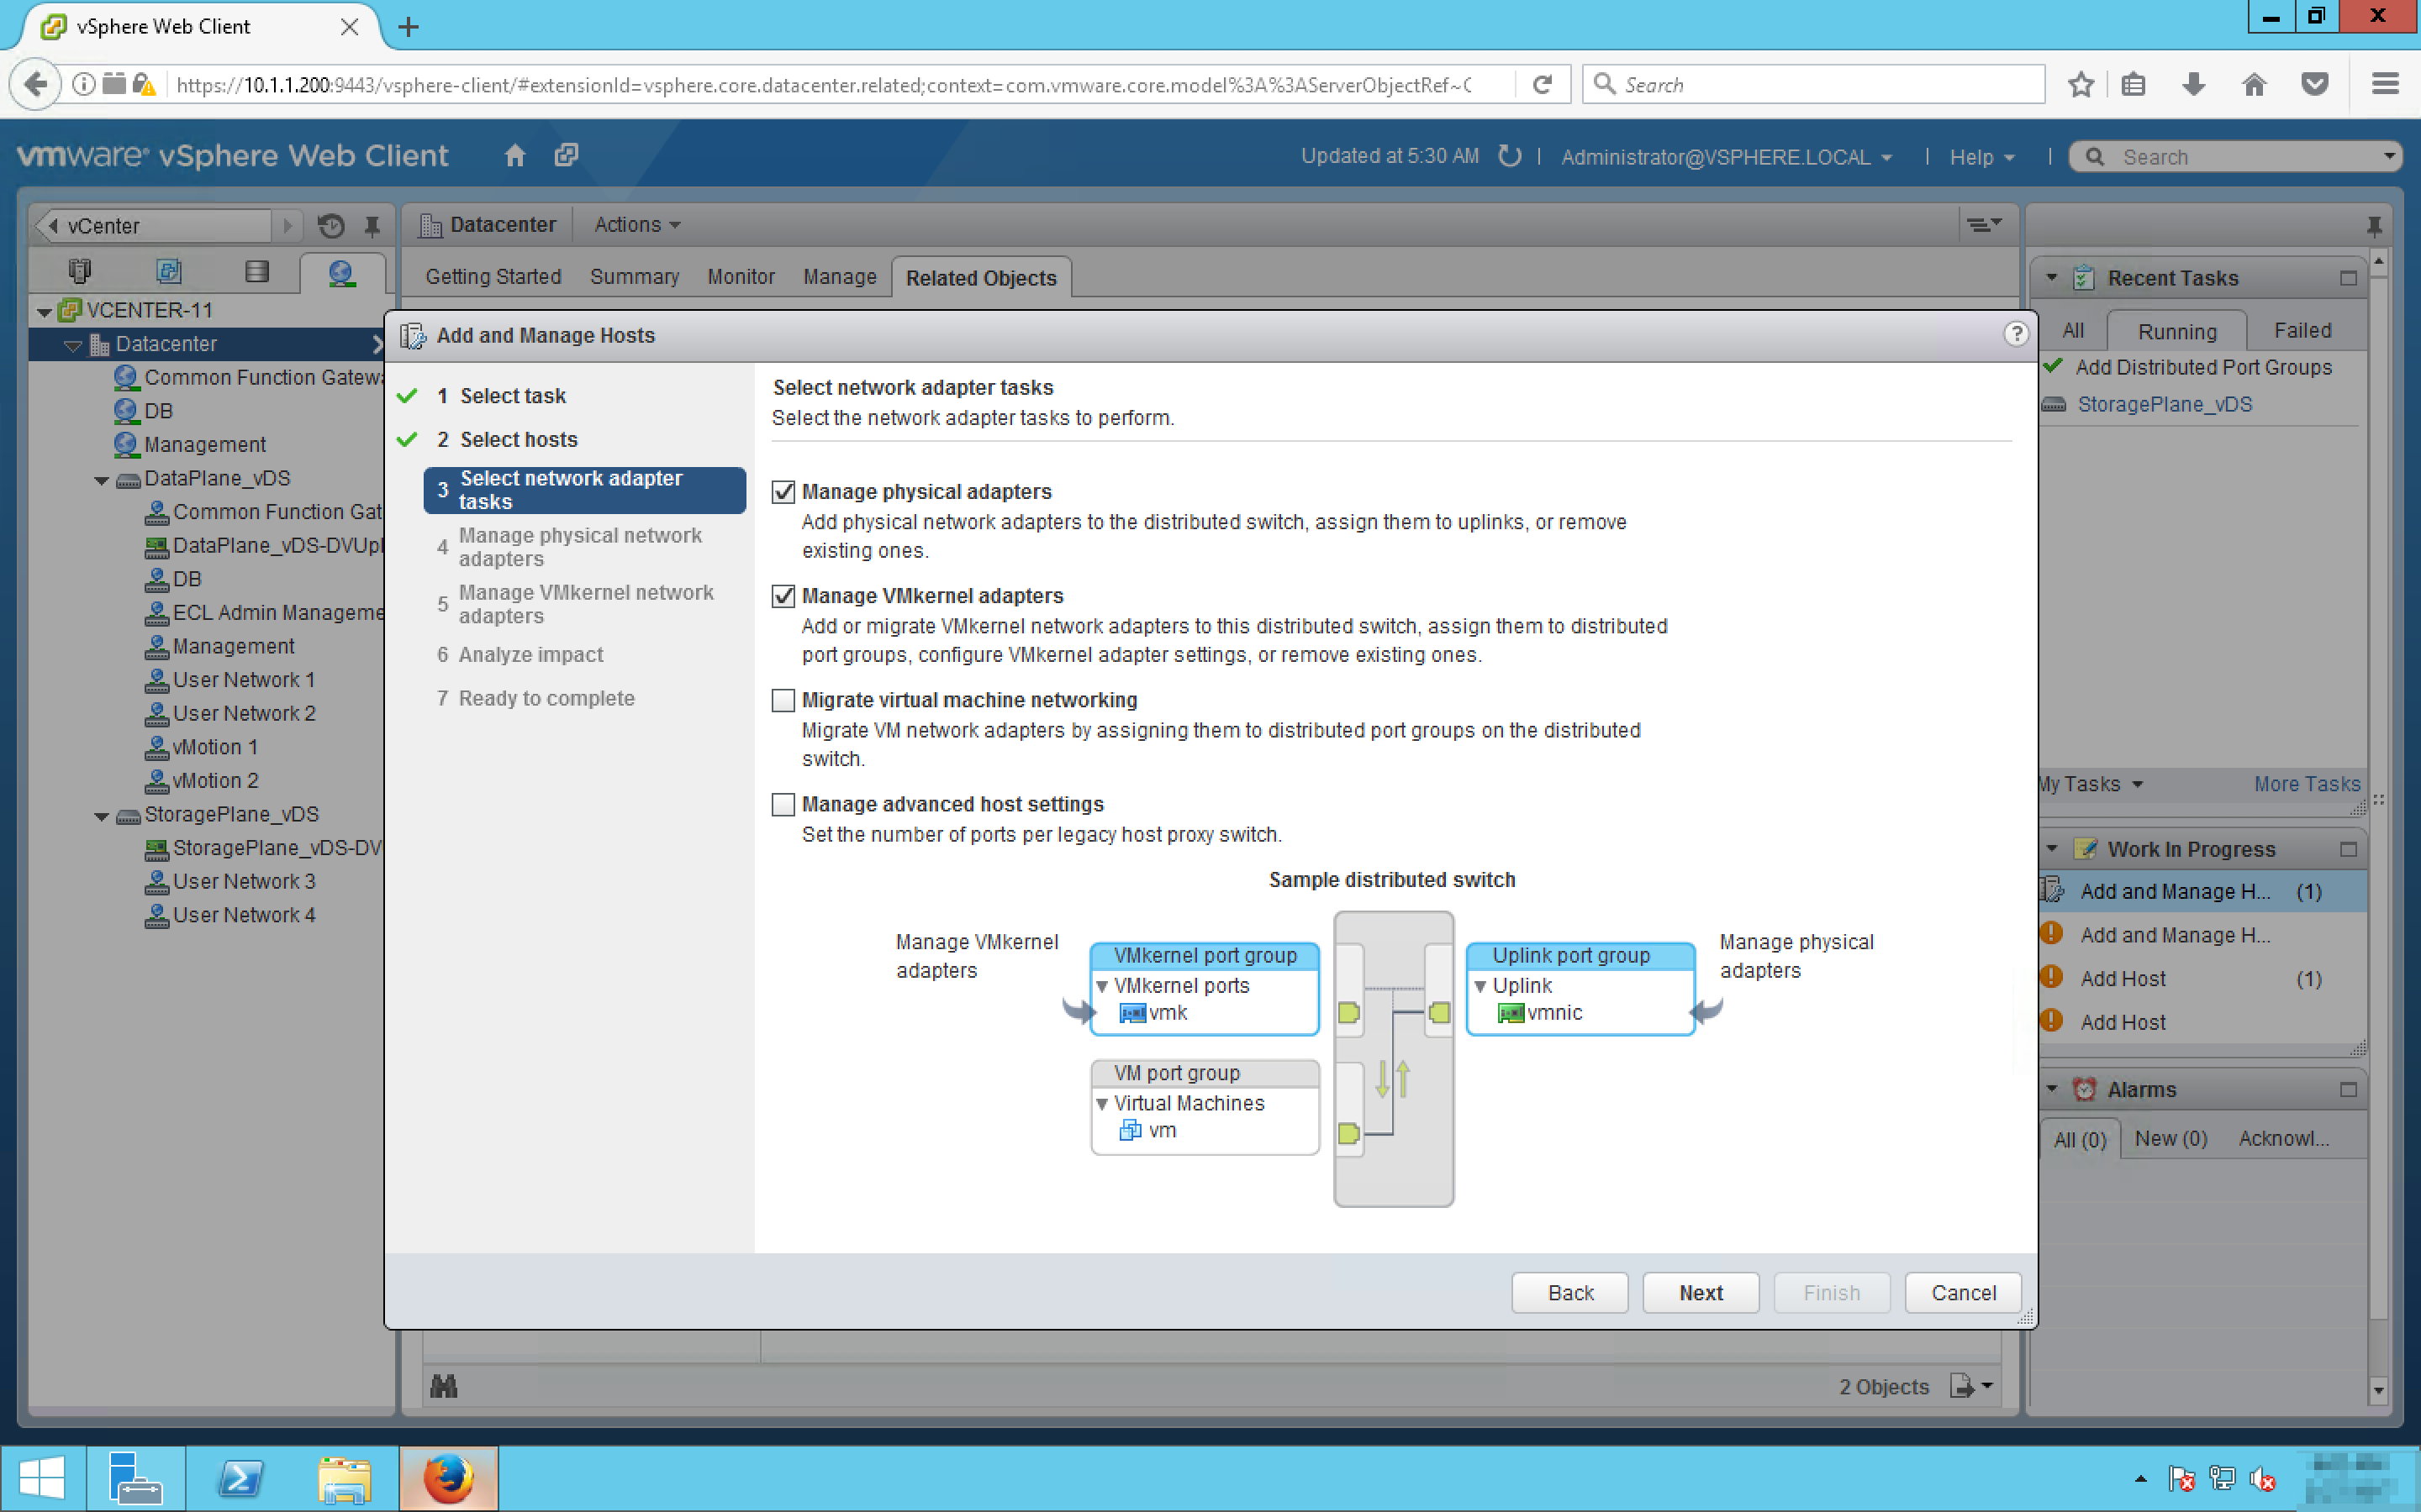The image size is (2421, 1512).
Task: Cancel the Add and Manage Hosts wizard
Action: (1963, 1292)
